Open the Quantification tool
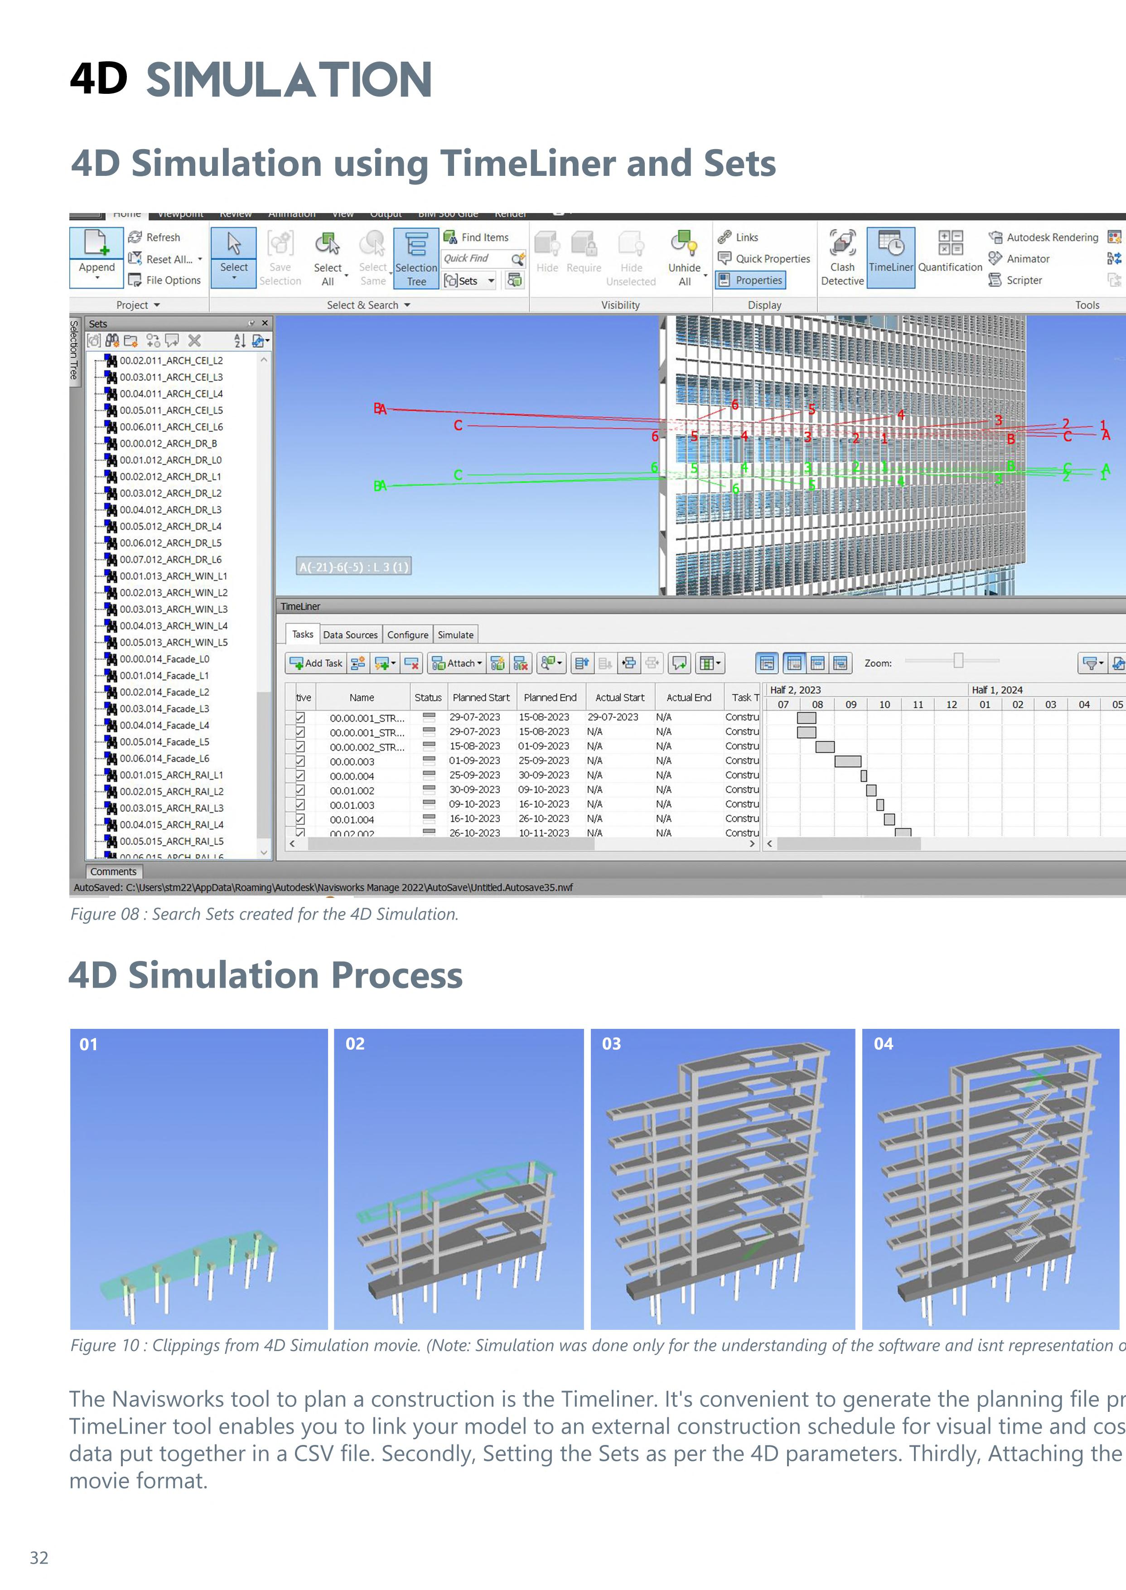Screen dimensions: 1126x1590 tap(950, 257)
